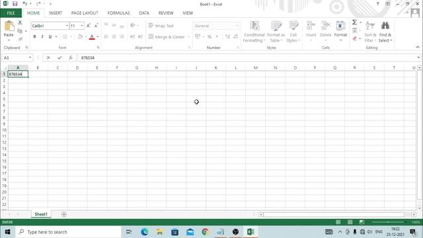Open the Excel Help question mark

(377, 4)
